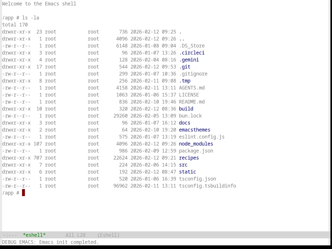Viewport: 332px width, 249px height.
Task: Click the size 22624 of recipes
Action: (120, 158)
